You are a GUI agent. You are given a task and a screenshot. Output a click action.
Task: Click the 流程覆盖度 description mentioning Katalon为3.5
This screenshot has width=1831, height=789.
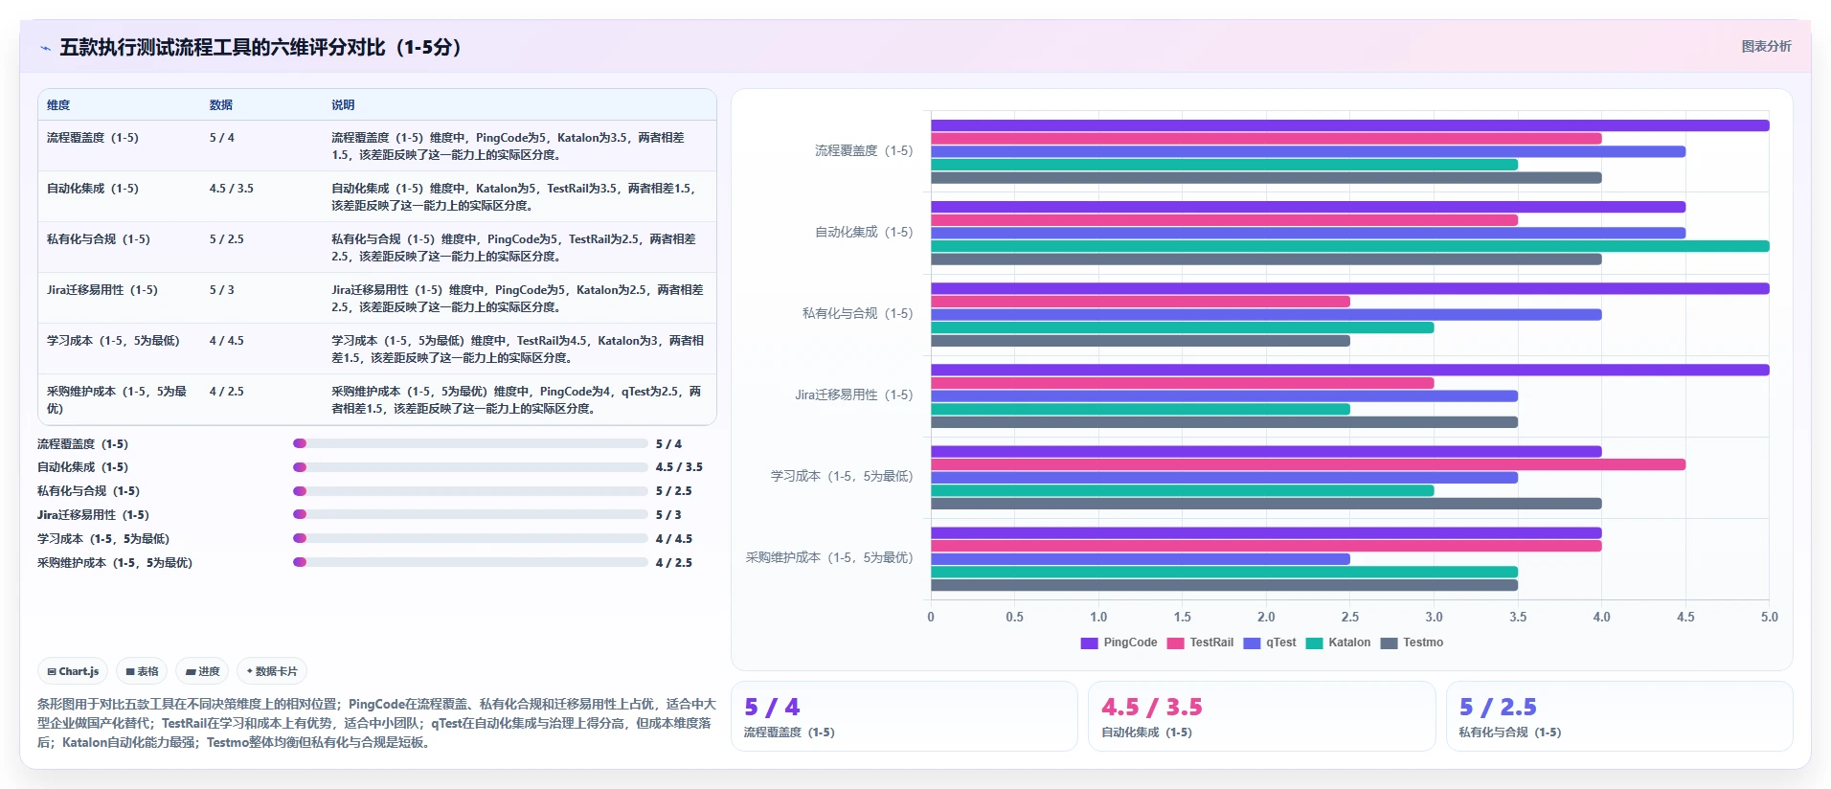coord(509,147)
